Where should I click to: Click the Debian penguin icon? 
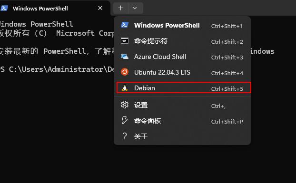tap(125, 88)
